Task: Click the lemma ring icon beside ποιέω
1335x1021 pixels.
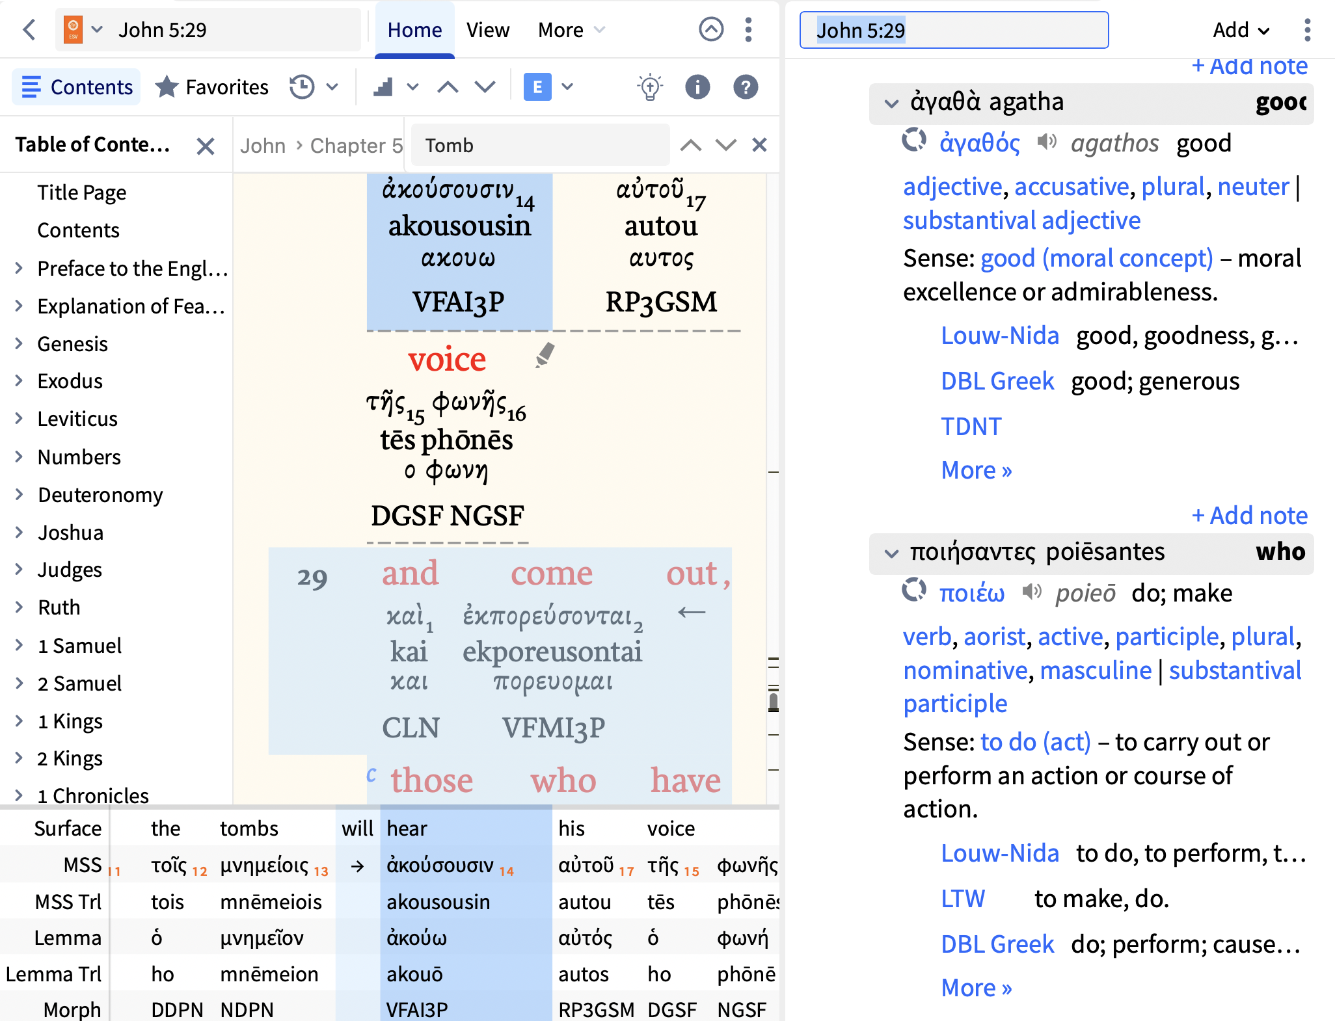Action: click(x=914, y=590)
